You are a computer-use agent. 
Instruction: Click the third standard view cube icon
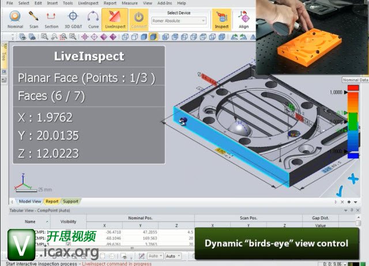(x=184, y=37)
